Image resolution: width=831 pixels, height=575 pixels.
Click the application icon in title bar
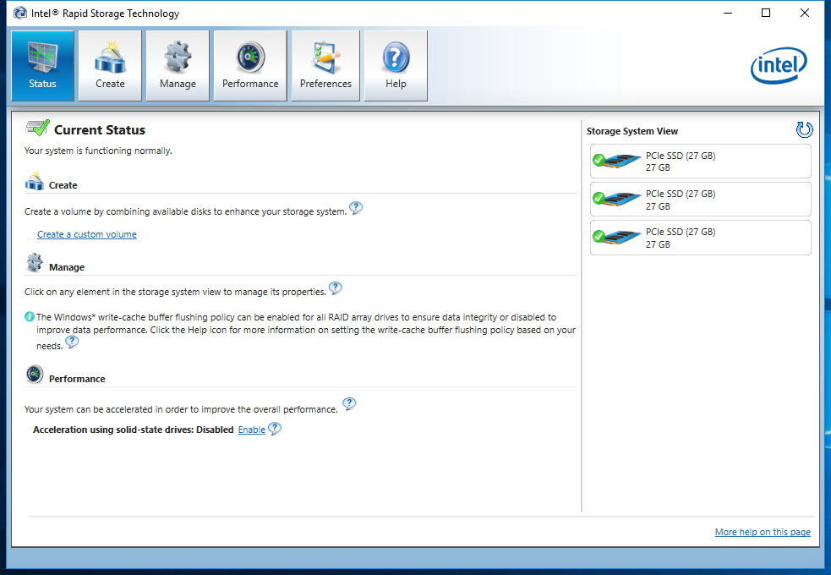click(20, 13)
